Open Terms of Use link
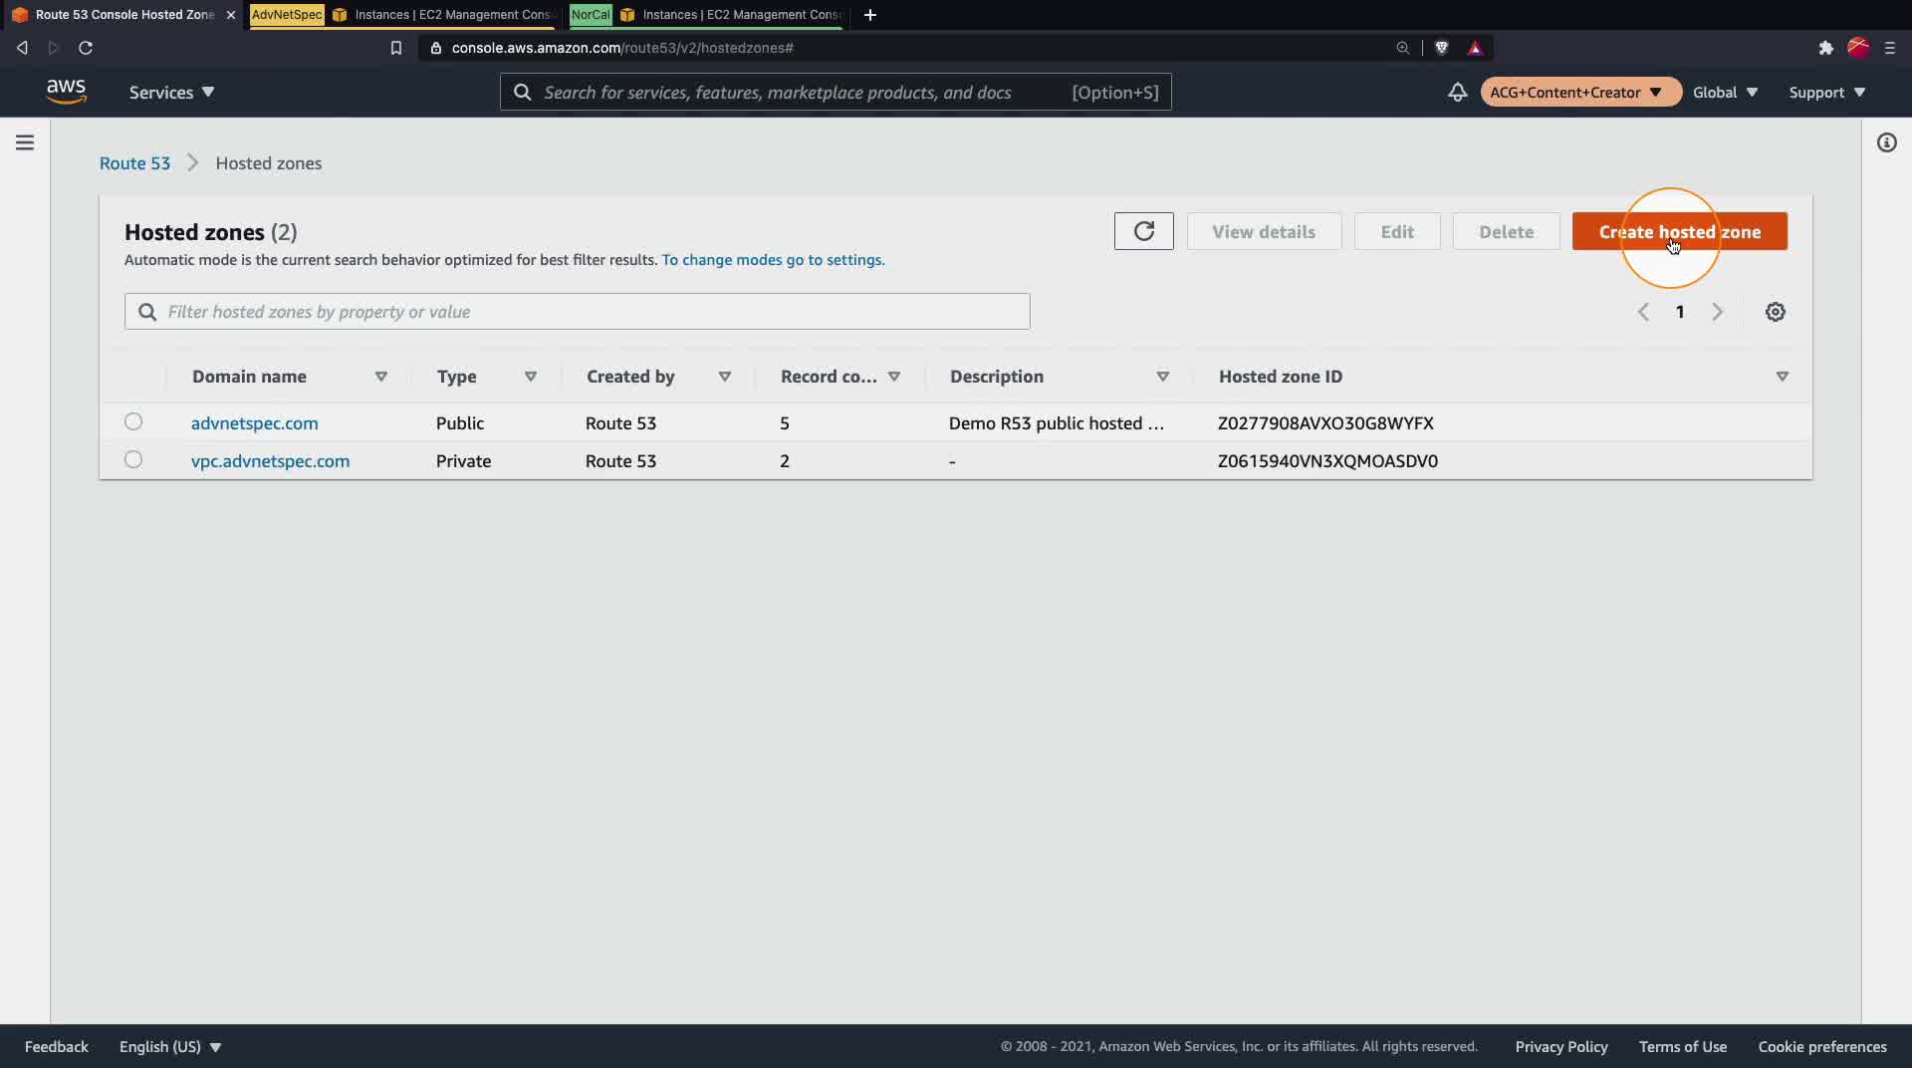This screenshot has height=1068, width=1912. click(x=1682, y=1046)
